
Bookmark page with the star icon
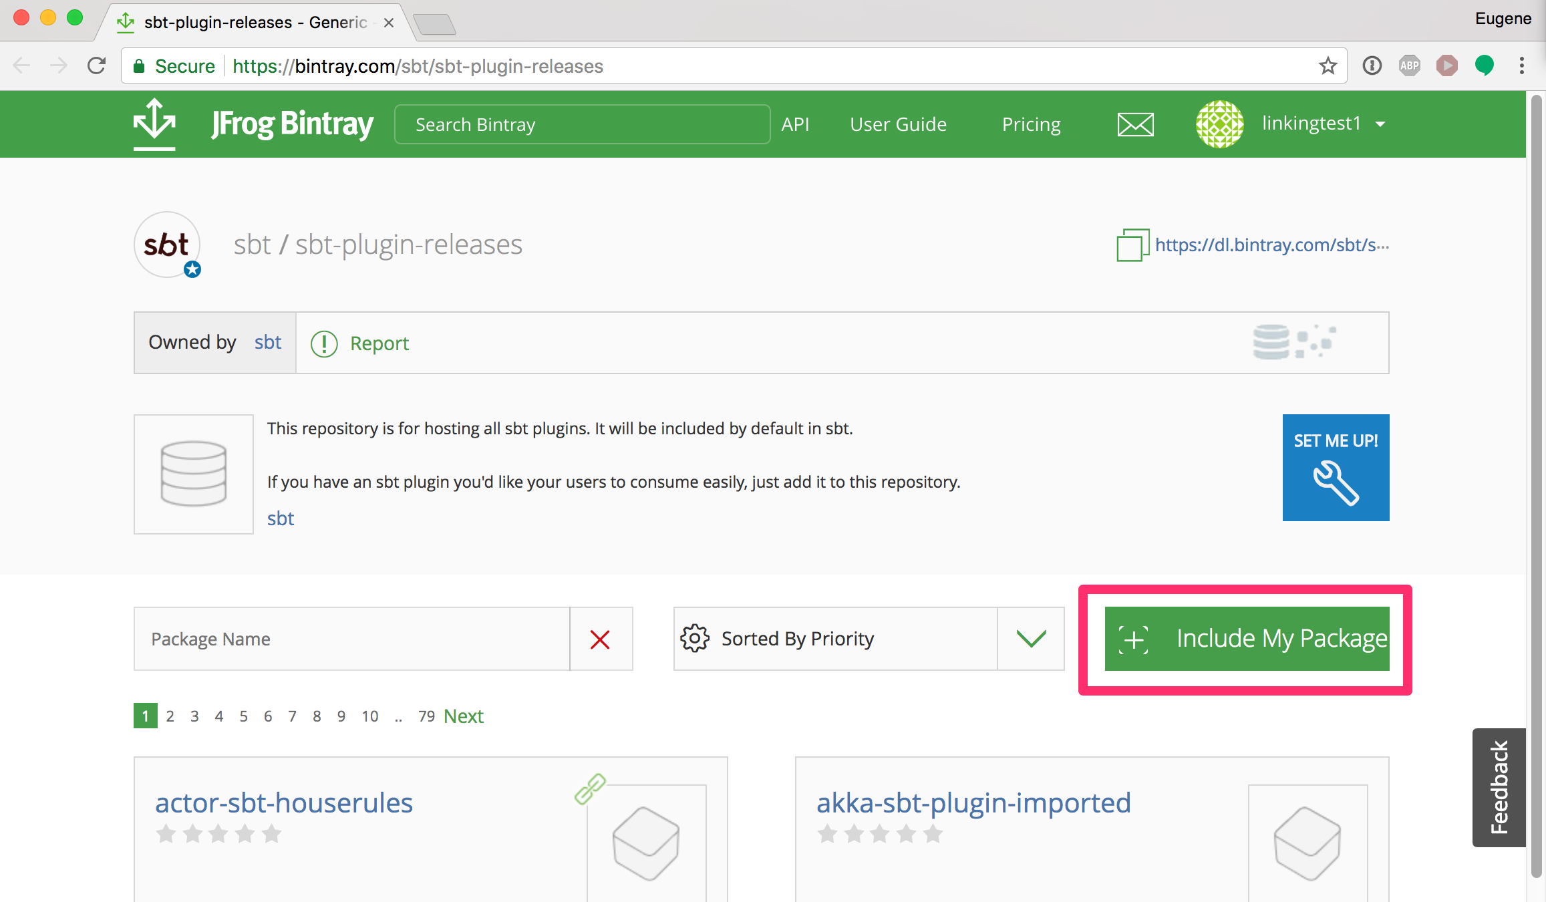[x=1328, y=65]
